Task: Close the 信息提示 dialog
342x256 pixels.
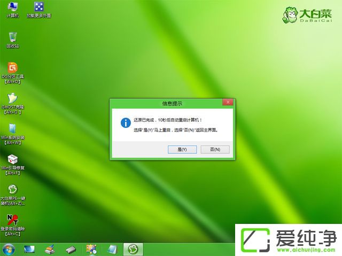Action: [x=228, y=102]
